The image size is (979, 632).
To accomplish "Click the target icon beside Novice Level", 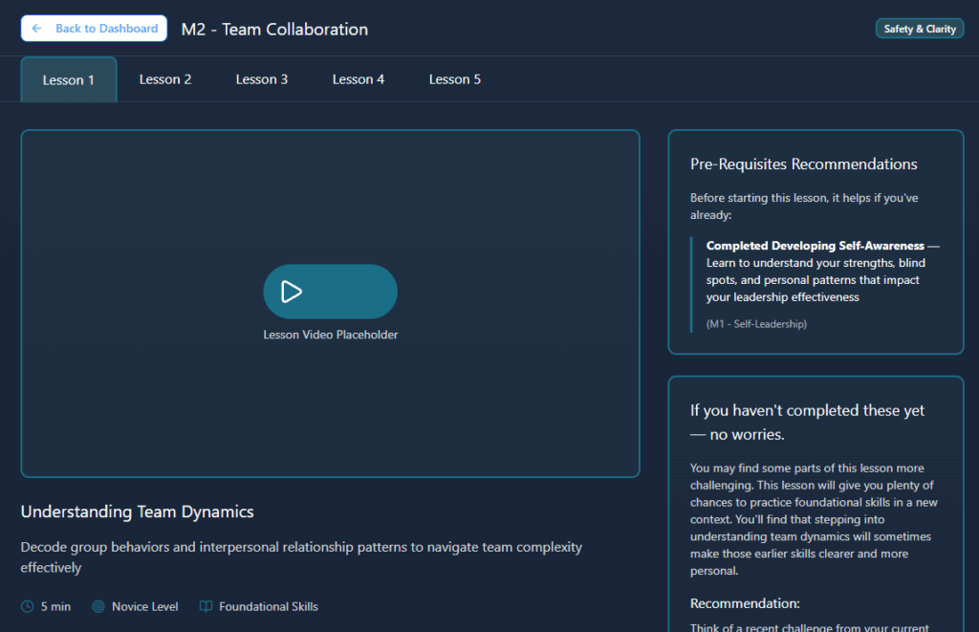I will tap(98, 606).
